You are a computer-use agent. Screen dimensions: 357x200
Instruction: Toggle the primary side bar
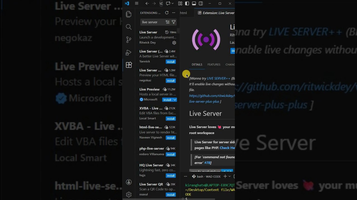pyautogui.click(x=187, y=4)
